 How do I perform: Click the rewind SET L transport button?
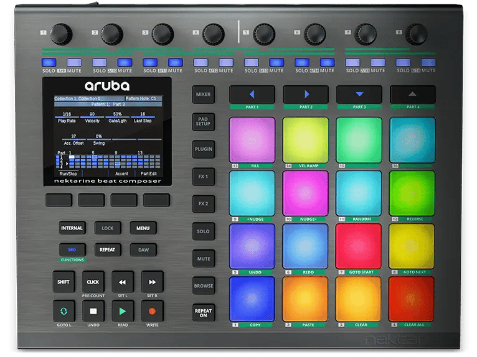tap(123, 282)
